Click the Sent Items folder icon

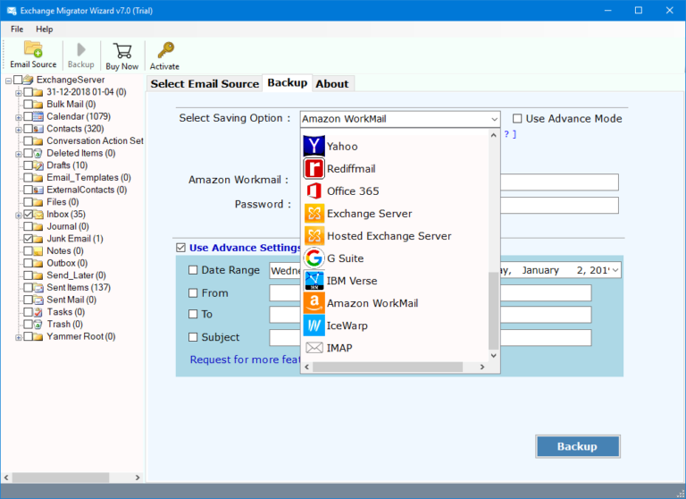(x=38, y=287)
